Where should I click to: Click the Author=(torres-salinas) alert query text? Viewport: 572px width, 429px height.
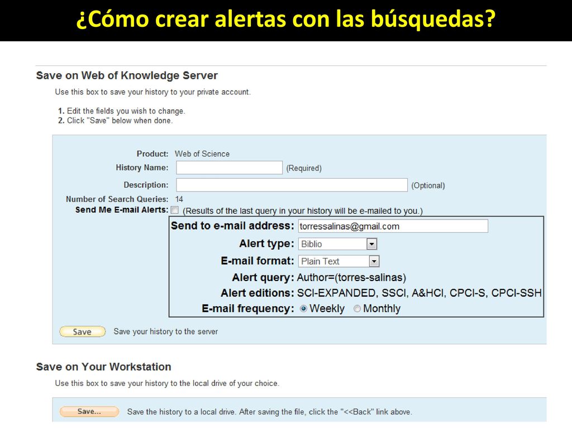click(351, 278)
